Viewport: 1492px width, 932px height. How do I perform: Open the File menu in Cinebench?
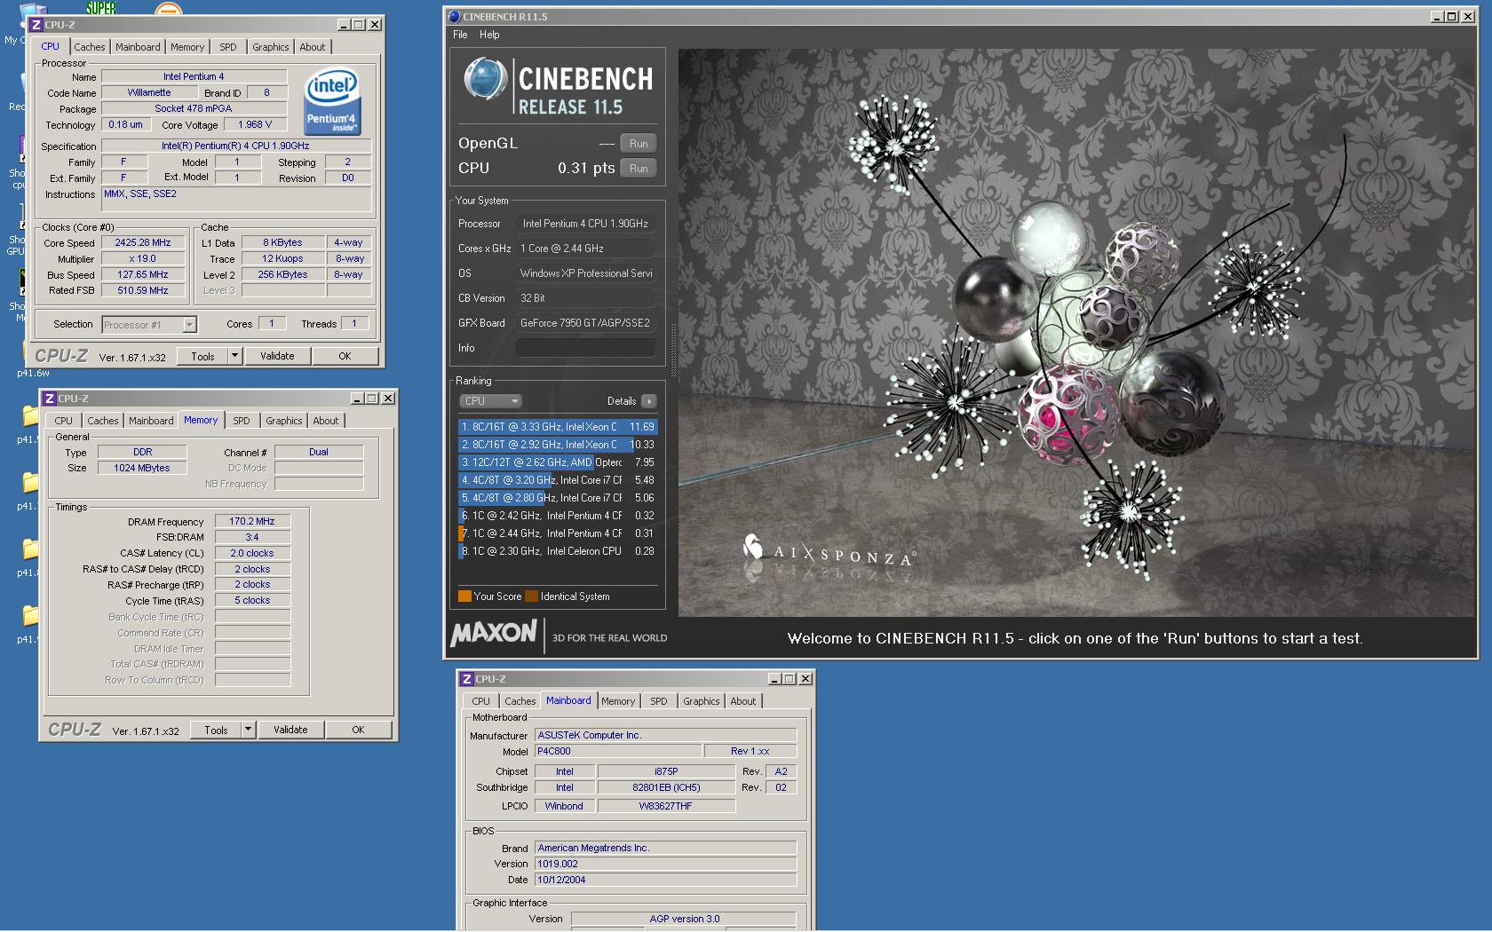pos(460,35)
